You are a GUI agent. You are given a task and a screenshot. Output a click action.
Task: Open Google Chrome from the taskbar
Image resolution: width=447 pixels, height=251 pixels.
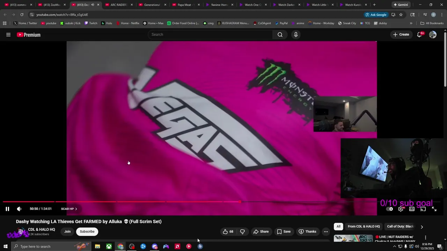tap(120, 246)
